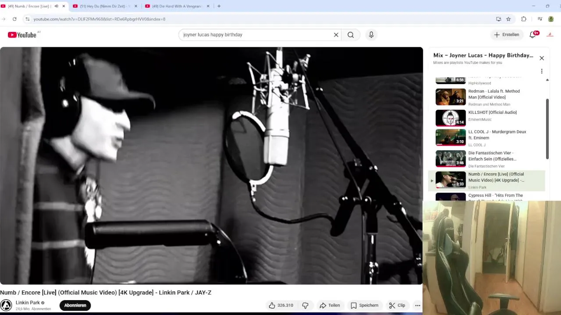This screenshot has height=315, width=561.
Task: Play Die Fantastischen Vier - Einfach Sein thumbnail
Action: 451,159
